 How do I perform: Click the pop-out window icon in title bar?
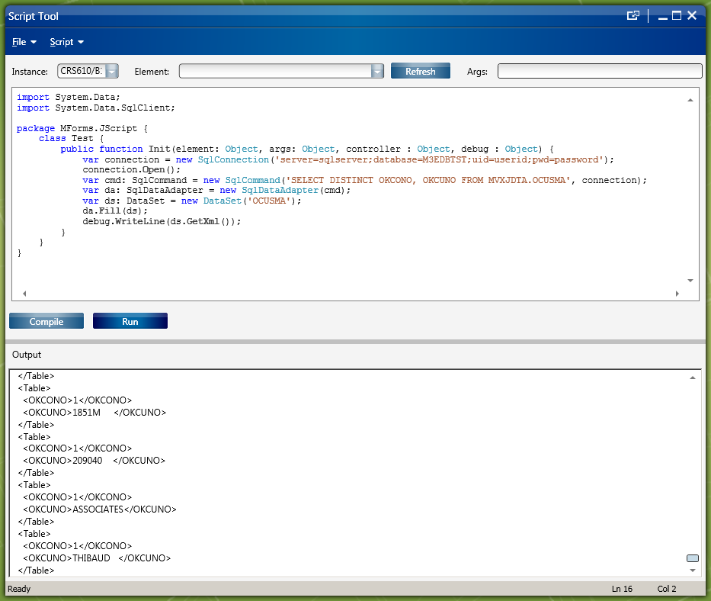coord(633,15)
